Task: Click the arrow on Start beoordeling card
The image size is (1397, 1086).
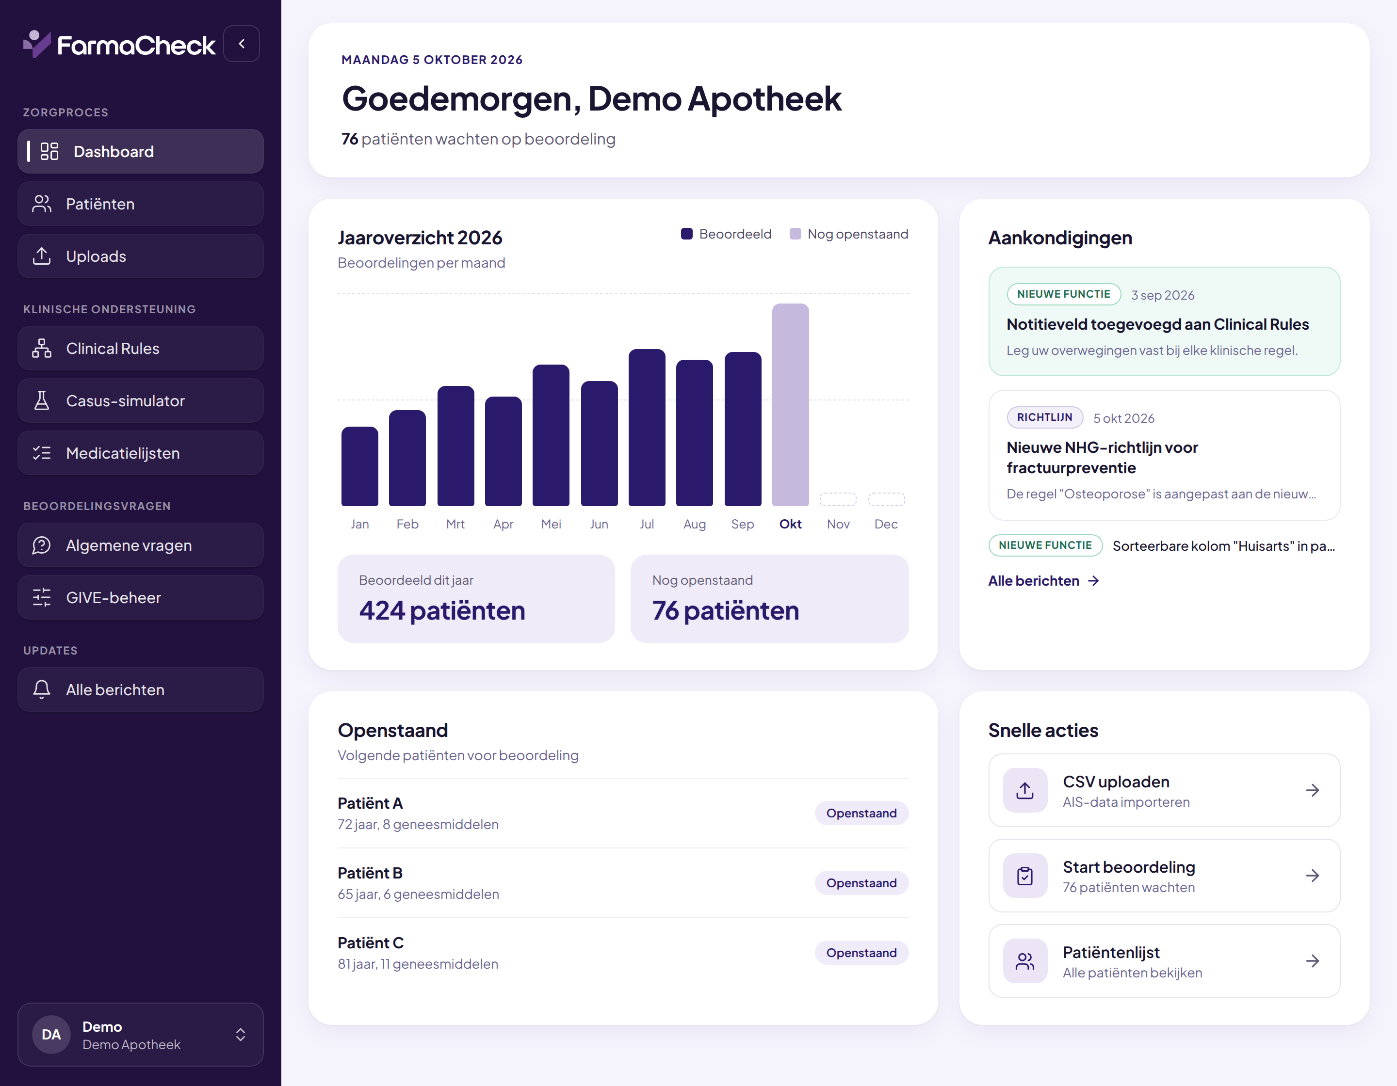Action: 1313,876
